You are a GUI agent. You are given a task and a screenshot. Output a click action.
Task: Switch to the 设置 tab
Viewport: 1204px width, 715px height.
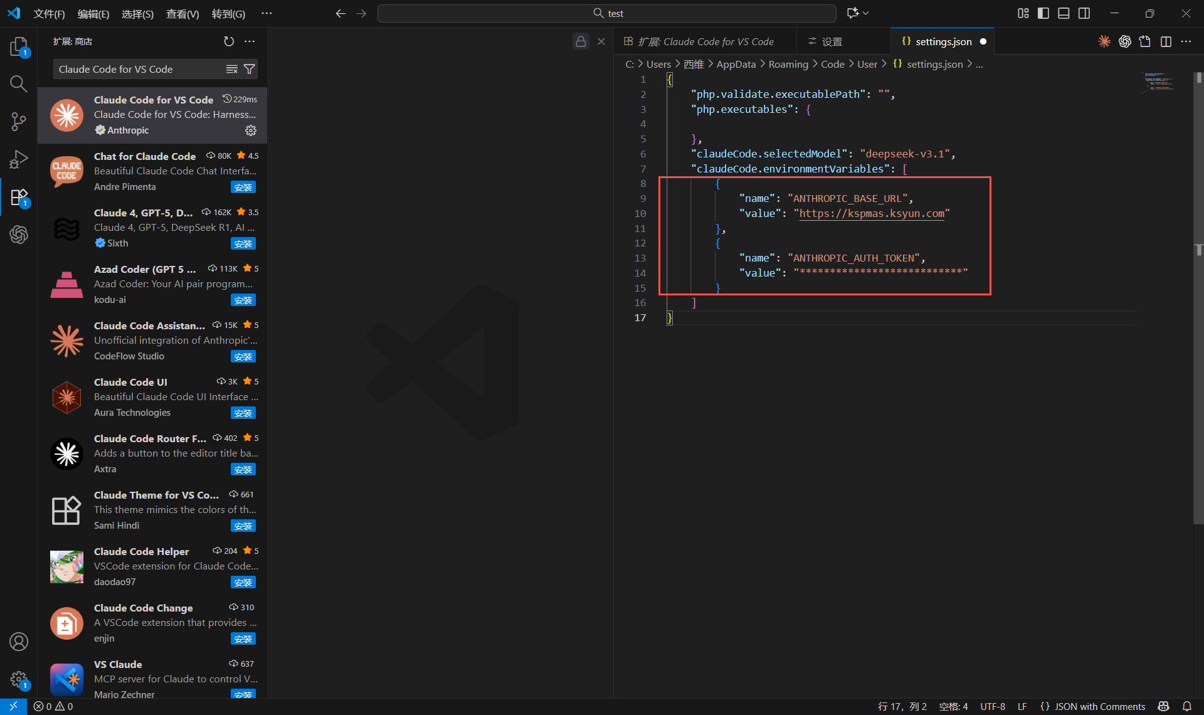(832, 41)
